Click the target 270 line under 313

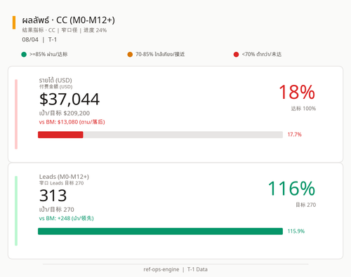click(x=56, y=210)
